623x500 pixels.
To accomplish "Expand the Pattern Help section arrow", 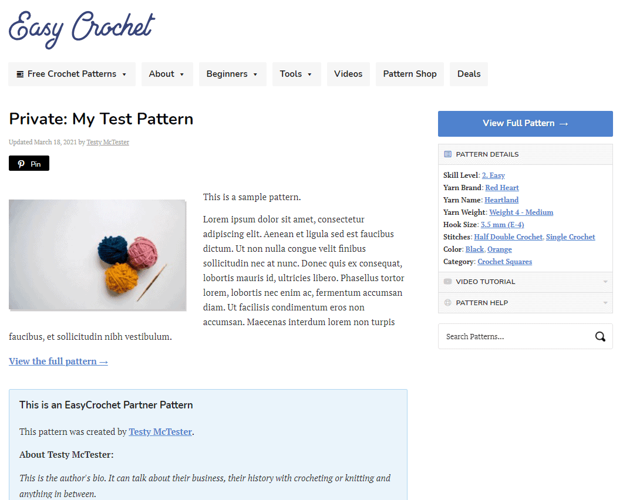I will click(605, 303).
